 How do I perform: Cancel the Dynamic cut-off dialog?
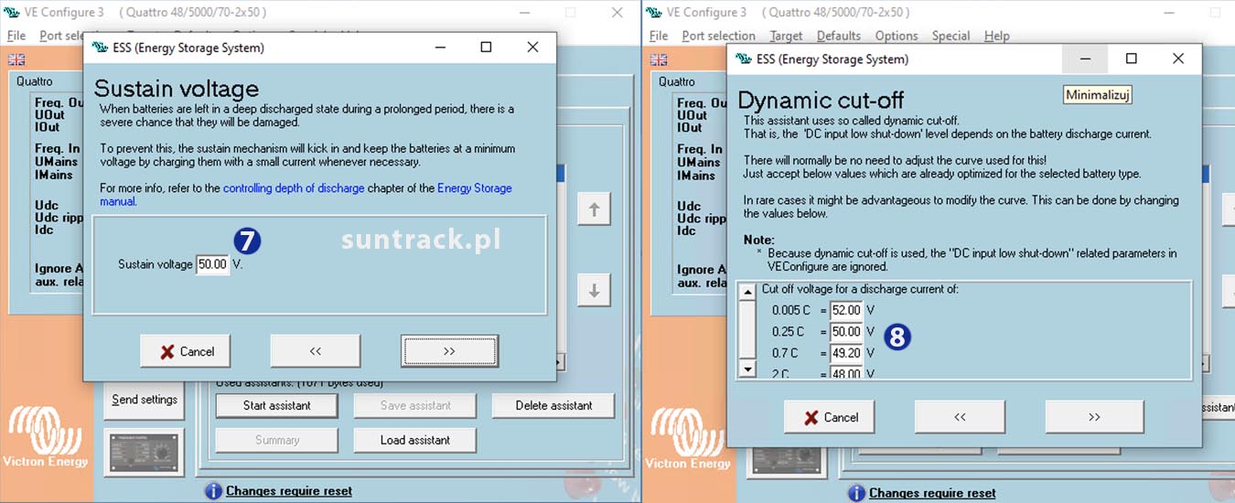point(830,417)
